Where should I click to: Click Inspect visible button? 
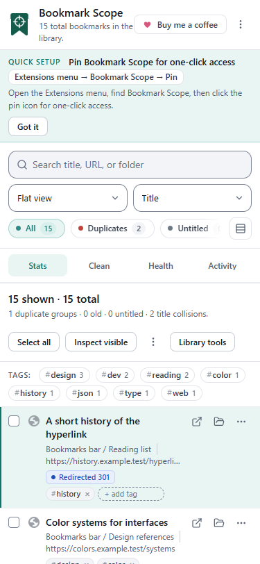pos(101,342)
